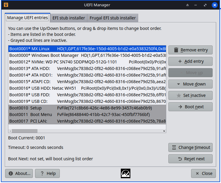This screenshot has width=221, height=183.
Task: Click the UEFI Manager app icon in the title bar
Action: pyautogui.click(x=6, y=5)
